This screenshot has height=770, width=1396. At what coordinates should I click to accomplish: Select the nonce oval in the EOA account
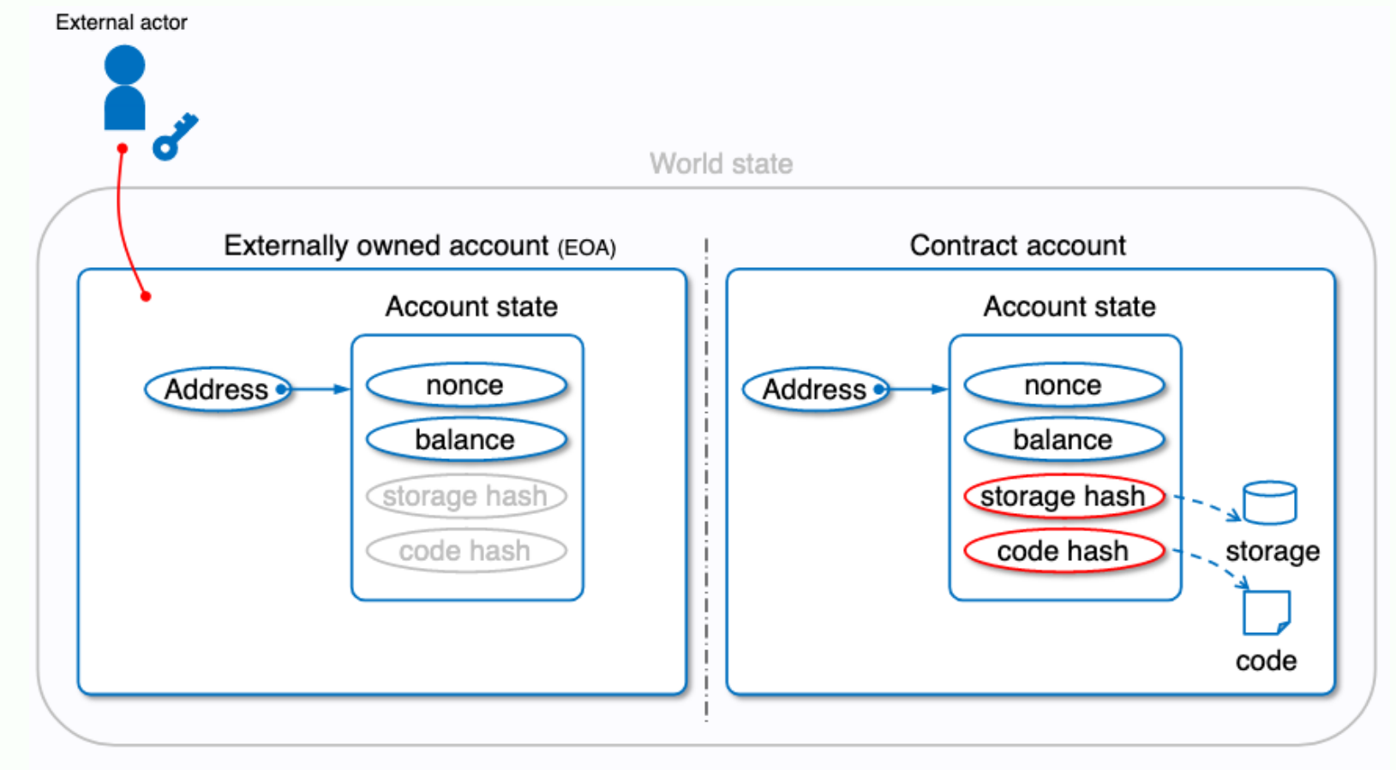(x=465, y=385)
